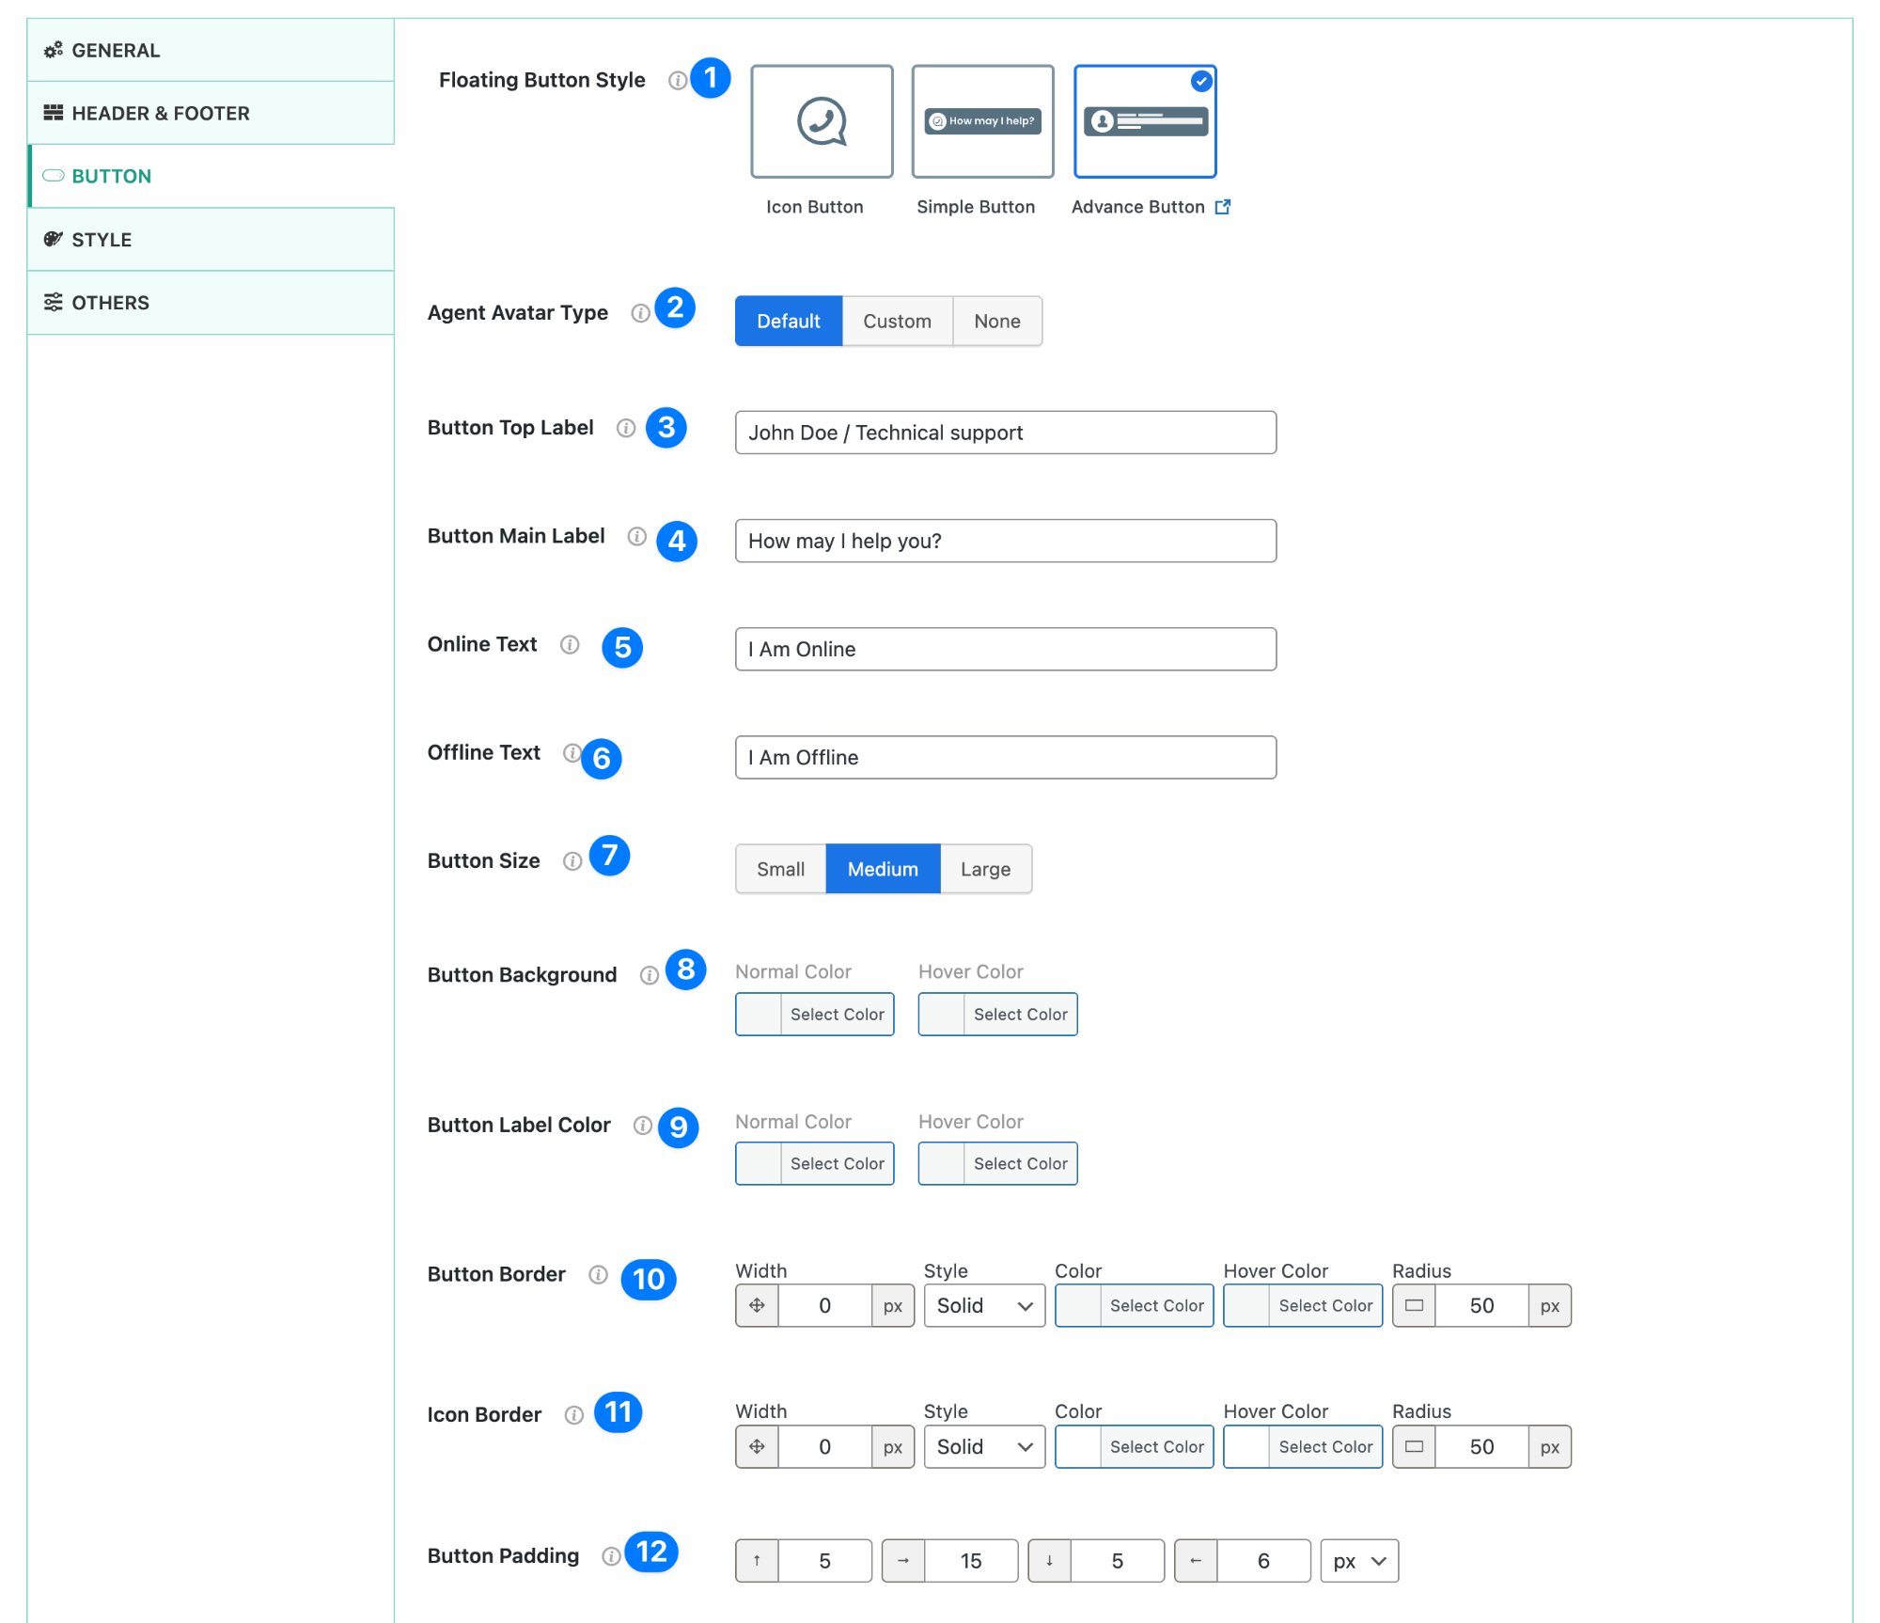The height and width of the screenshot is (1623, 1880).
Task: Open the Button Padding unit dropdown
Action: coord(1358,1560)
